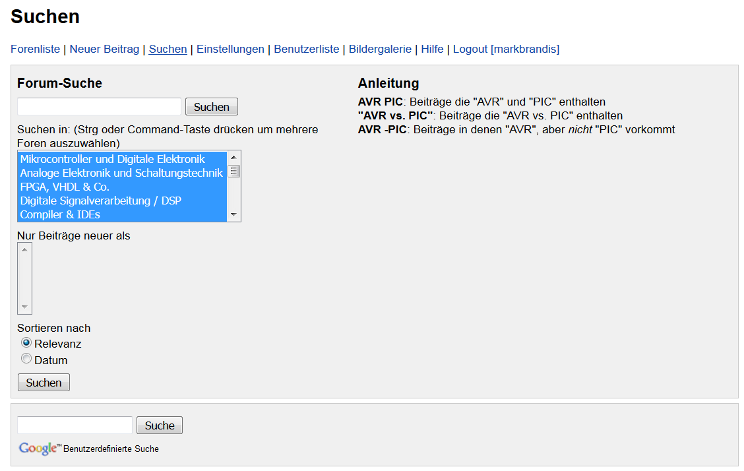Click the Suchen button below sorting options
Viewport: 744px width, 471px height.
click(44, 383)
